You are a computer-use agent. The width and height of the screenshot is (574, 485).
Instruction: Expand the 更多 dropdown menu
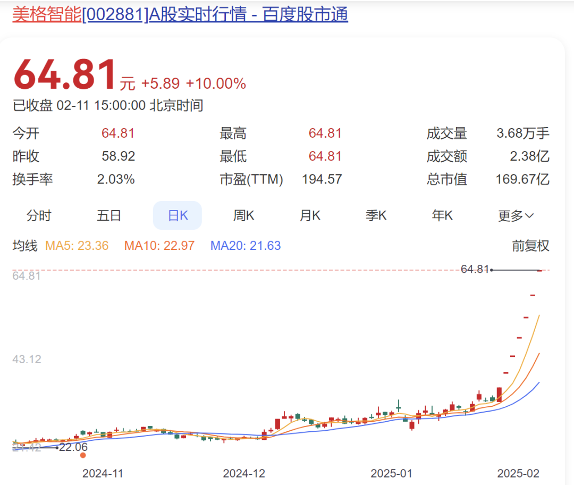point(516,216)
